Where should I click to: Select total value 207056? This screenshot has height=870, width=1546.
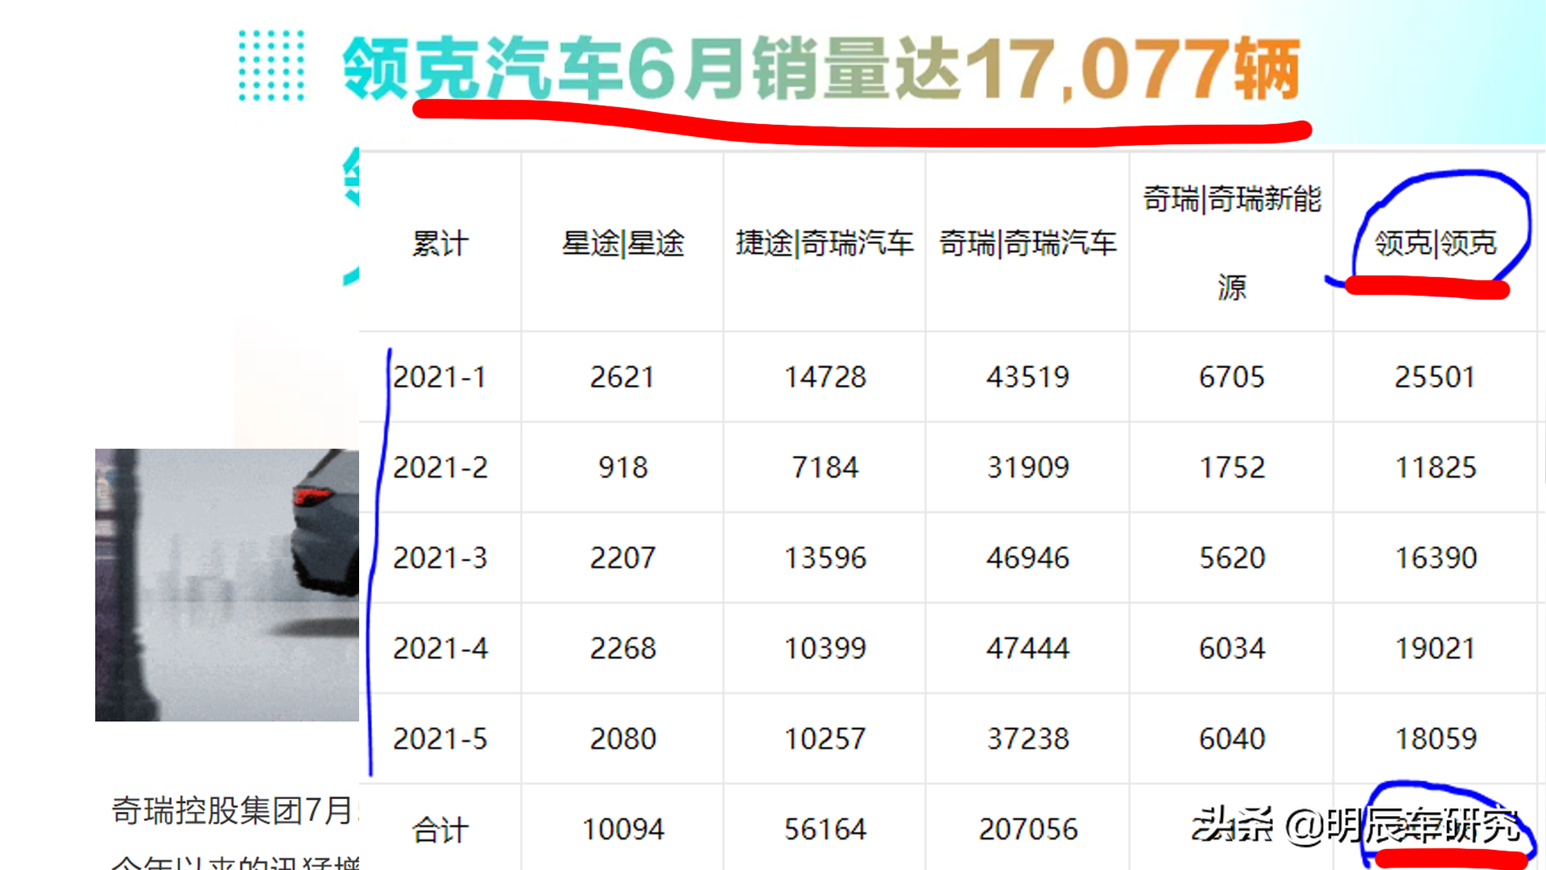[1027, 830]
